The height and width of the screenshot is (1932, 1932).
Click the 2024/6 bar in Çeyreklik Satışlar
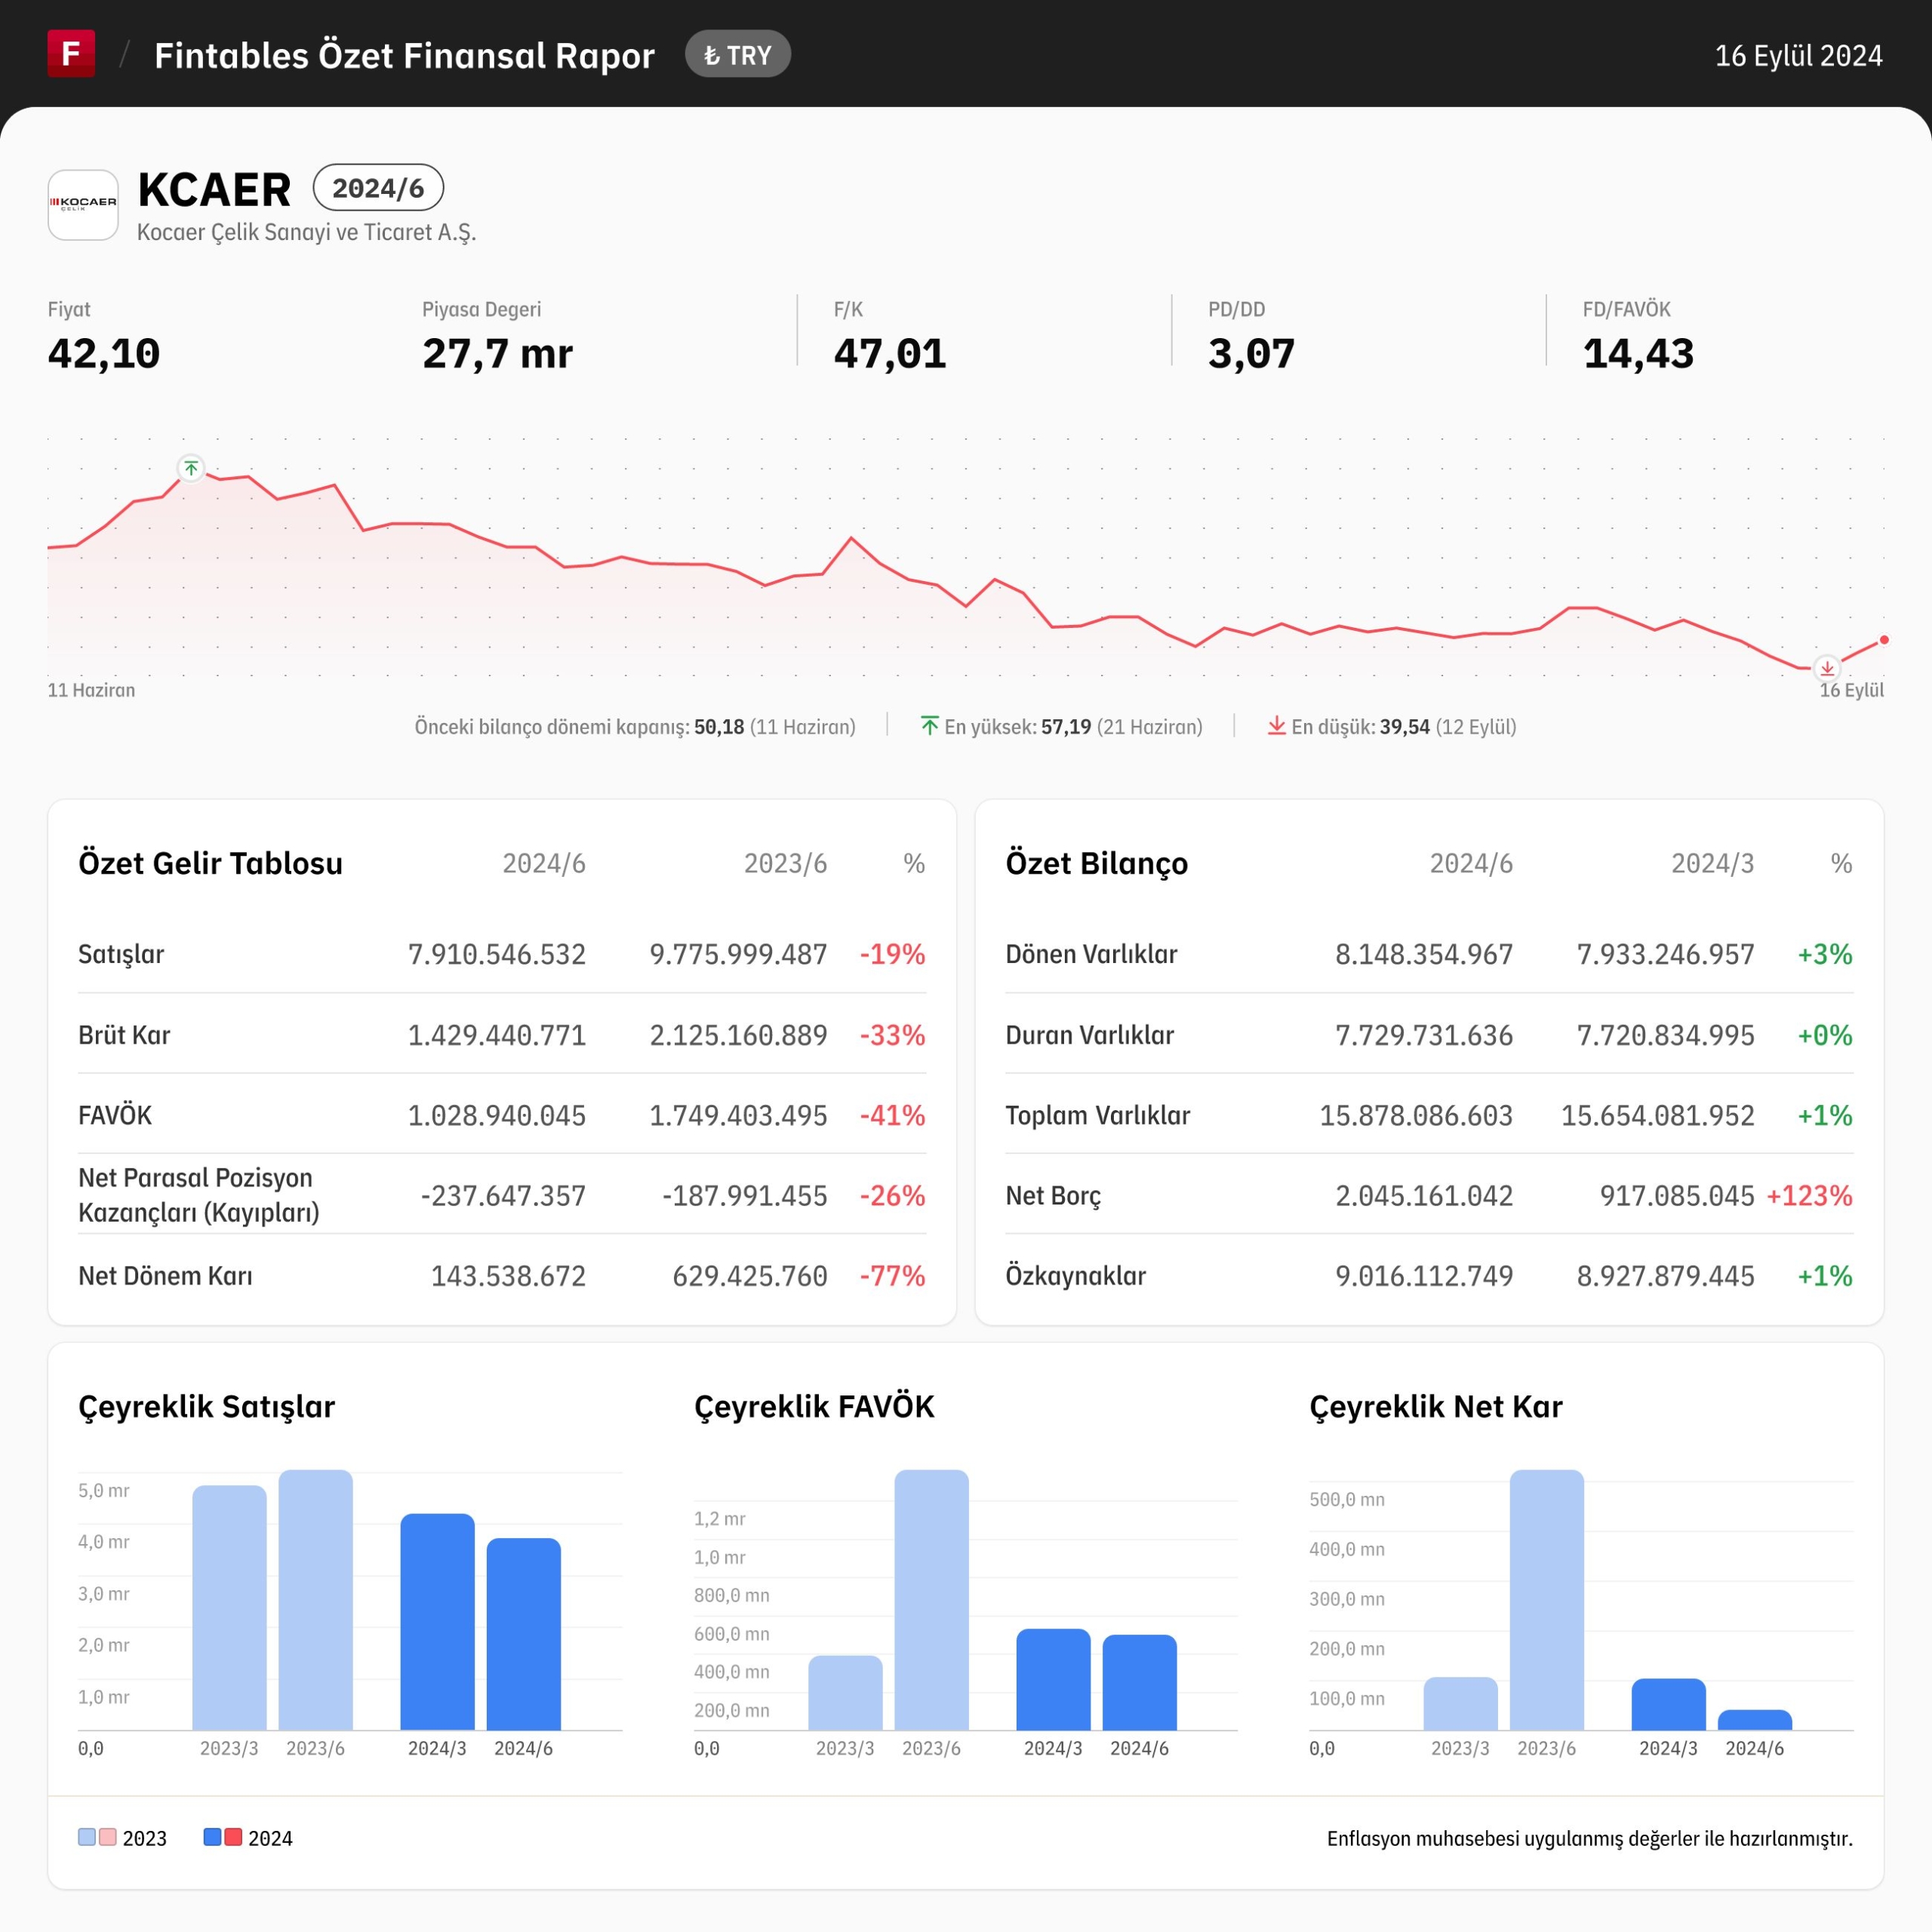pyautogui.click(x=523, y=1634)
